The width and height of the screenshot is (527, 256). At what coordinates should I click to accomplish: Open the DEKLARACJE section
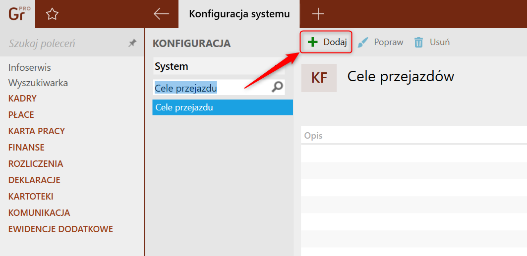34,180
